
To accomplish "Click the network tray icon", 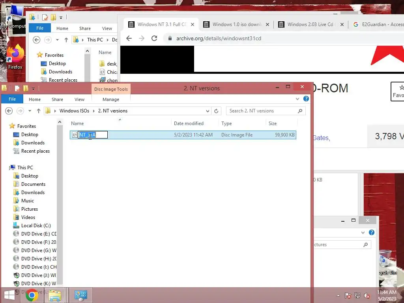I will click(357, 296).
